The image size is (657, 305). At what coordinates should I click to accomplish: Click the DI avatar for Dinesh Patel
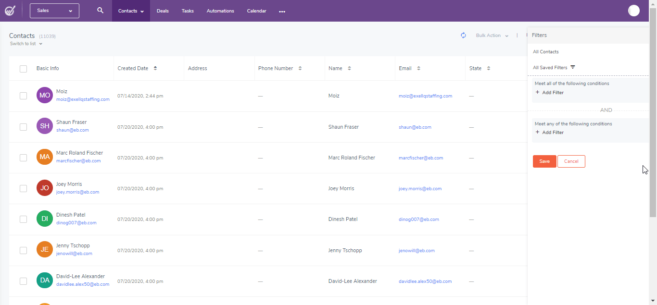(x=45, y=219)
